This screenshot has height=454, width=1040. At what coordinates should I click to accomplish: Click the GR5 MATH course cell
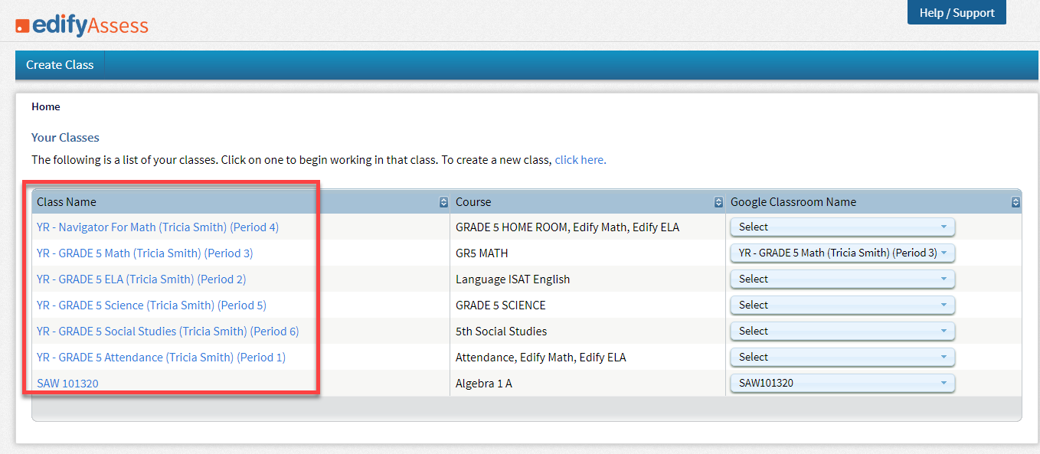coord(587,253)
